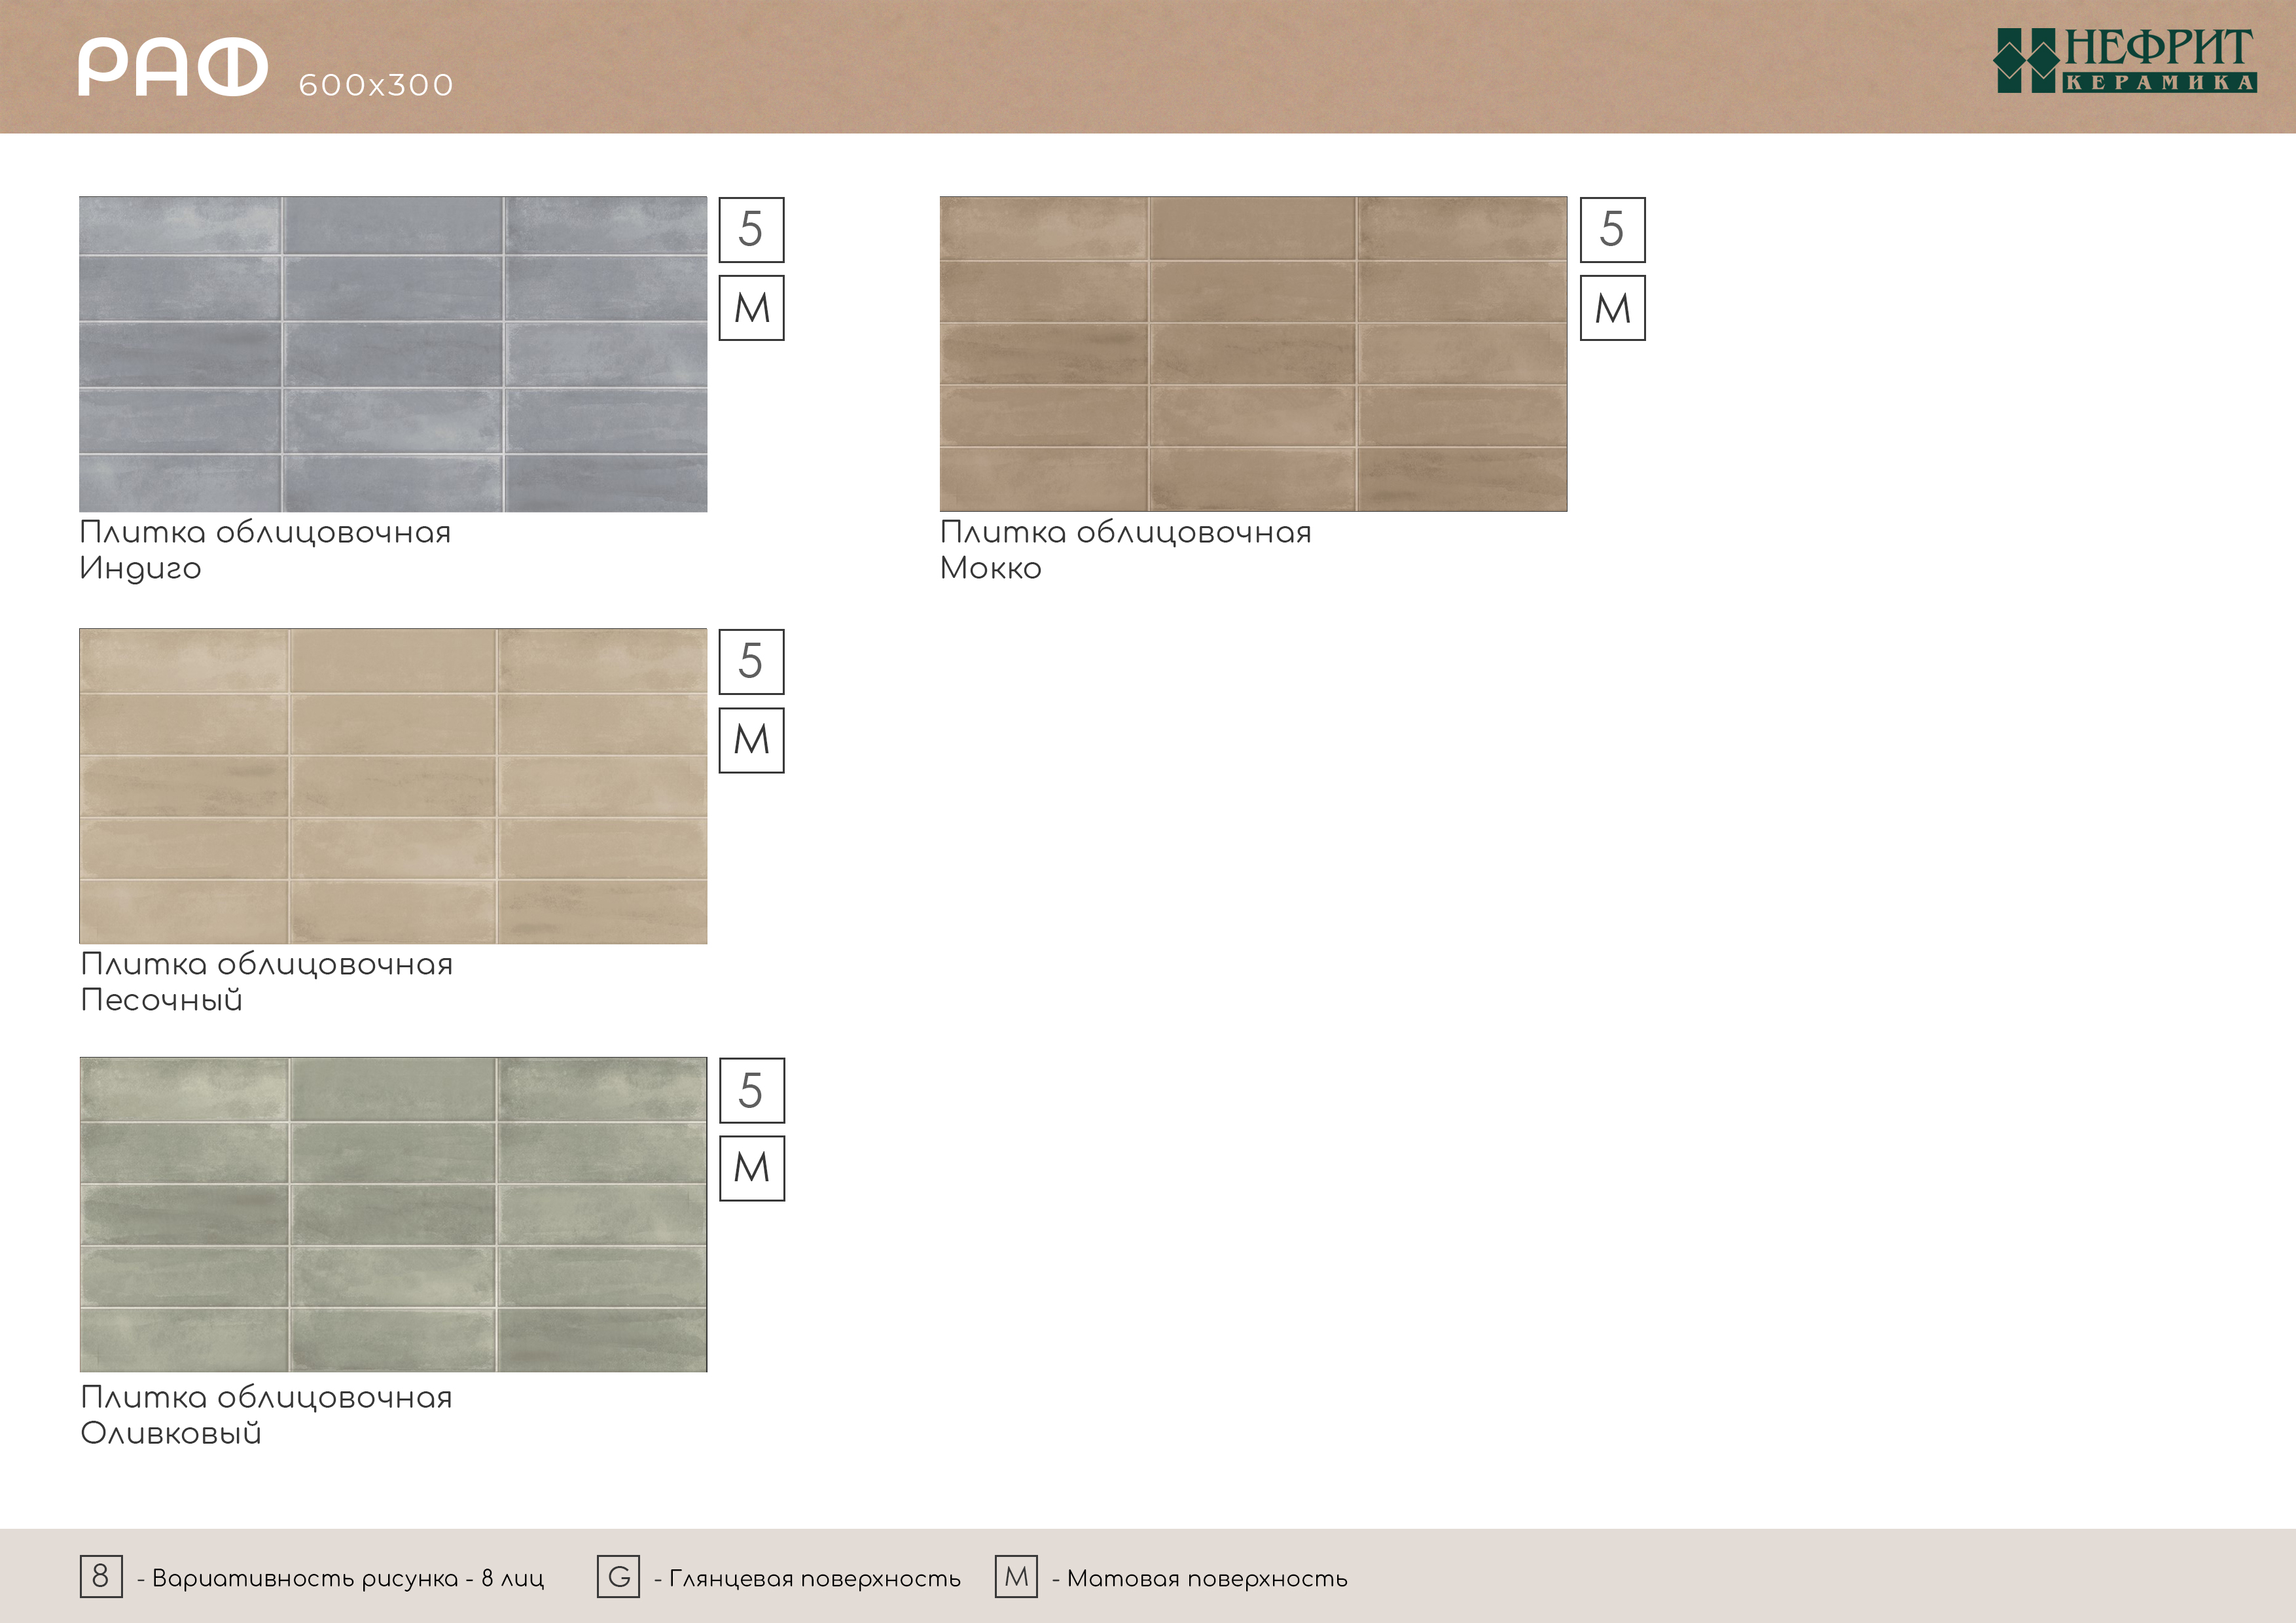The image size is (2296, 1623).
Task: Click the Индиго tile name
Action: (x=140, y=568)
